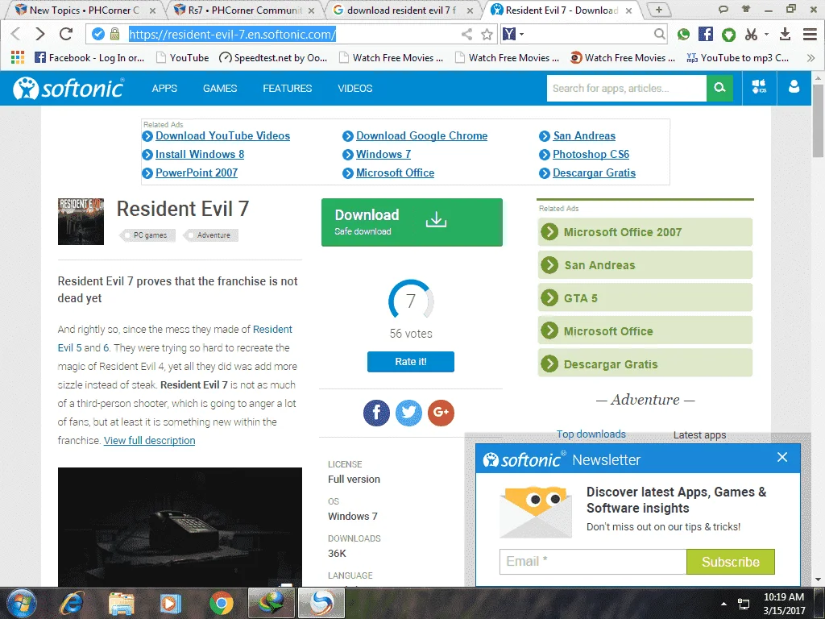
Task: Share on Google Plus round icon
Action: pyautogui.click(x=441, y=413)
